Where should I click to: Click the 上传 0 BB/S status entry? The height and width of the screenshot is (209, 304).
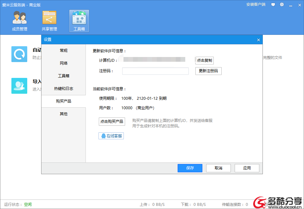(x=152, y=205)
